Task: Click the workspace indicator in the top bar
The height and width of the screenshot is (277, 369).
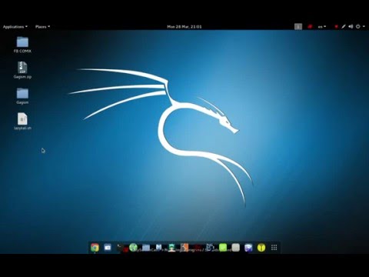Action: [x=298, y=27]
